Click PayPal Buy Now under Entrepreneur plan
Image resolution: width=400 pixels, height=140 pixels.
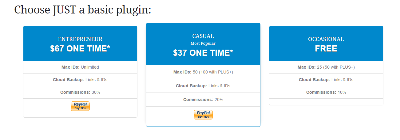tap(80, 106)
